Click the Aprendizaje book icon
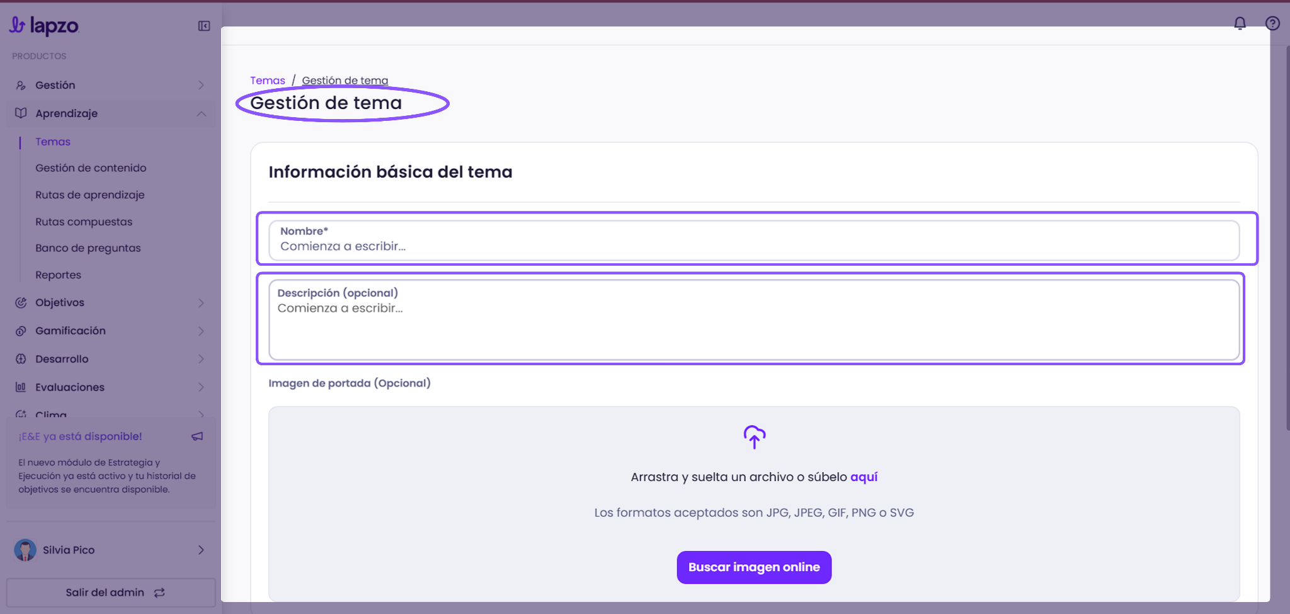 (21, 113)
